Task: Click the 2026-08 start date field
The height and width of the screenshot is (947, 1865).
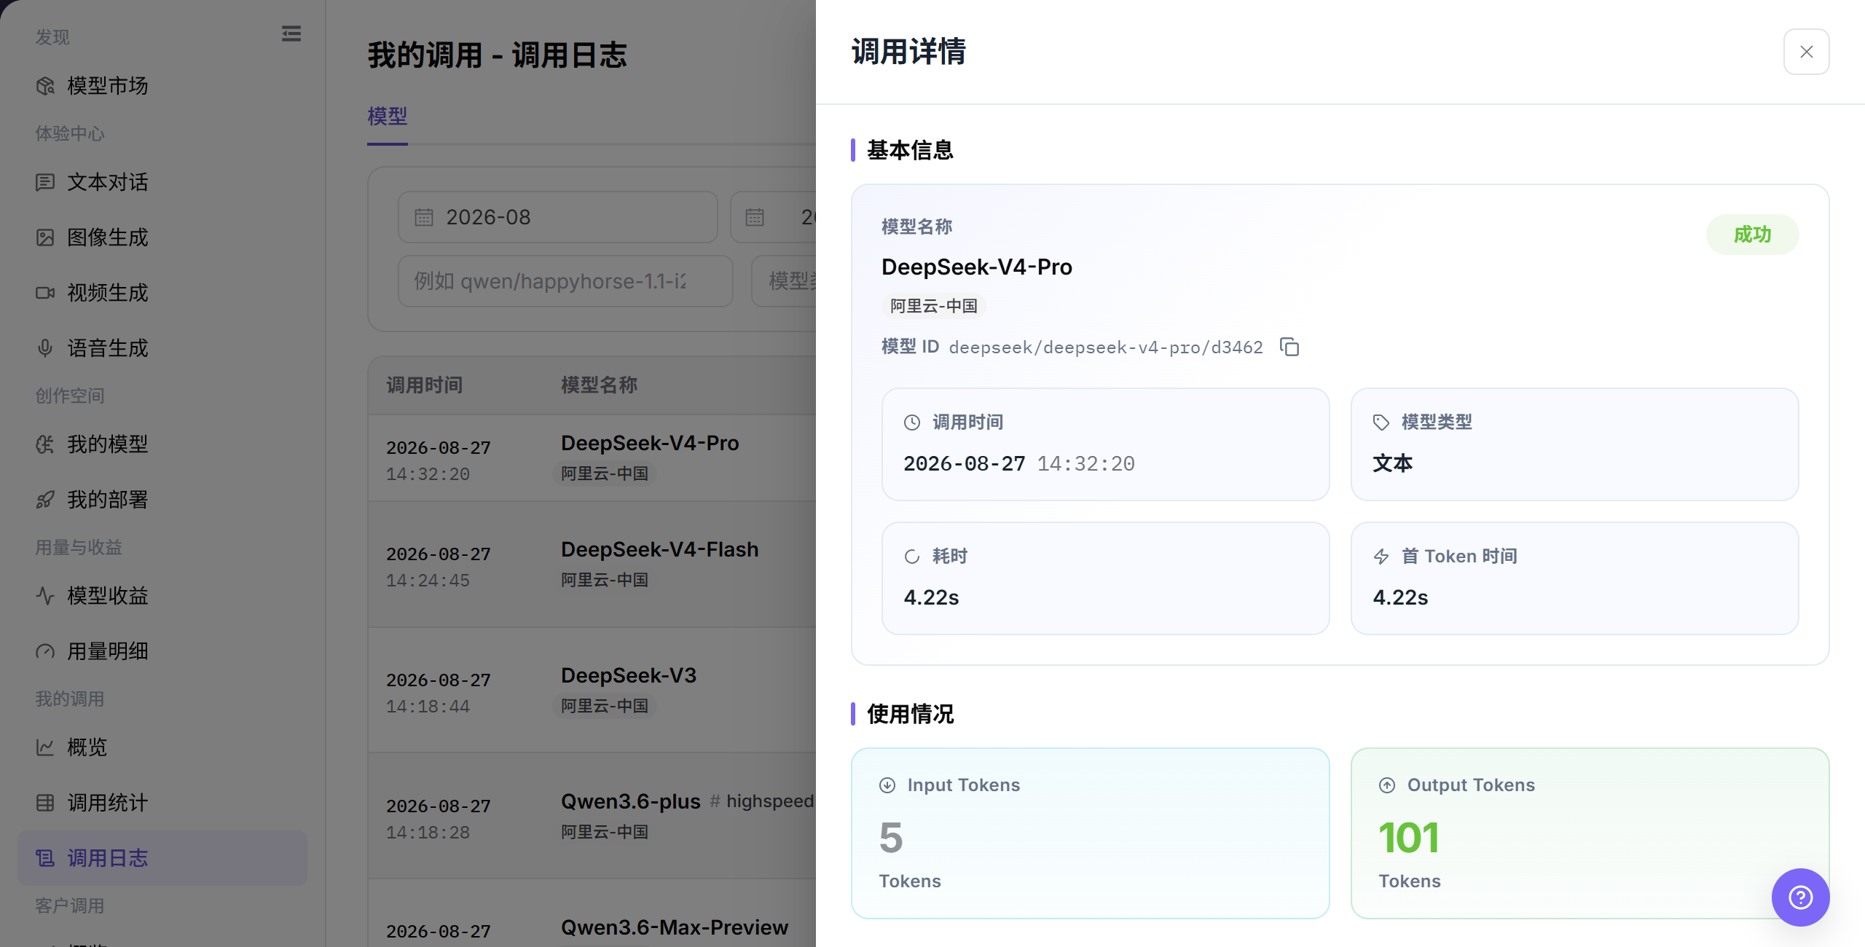Action: (558, 217)
